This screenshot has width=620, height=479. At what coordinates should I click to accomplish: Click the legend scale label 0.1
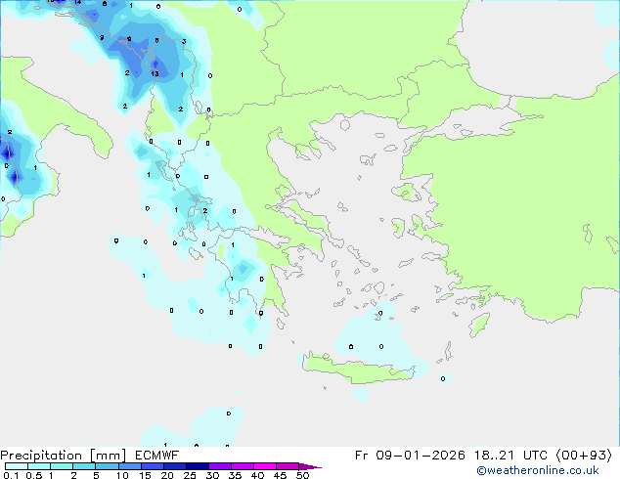tap(11, 475)
